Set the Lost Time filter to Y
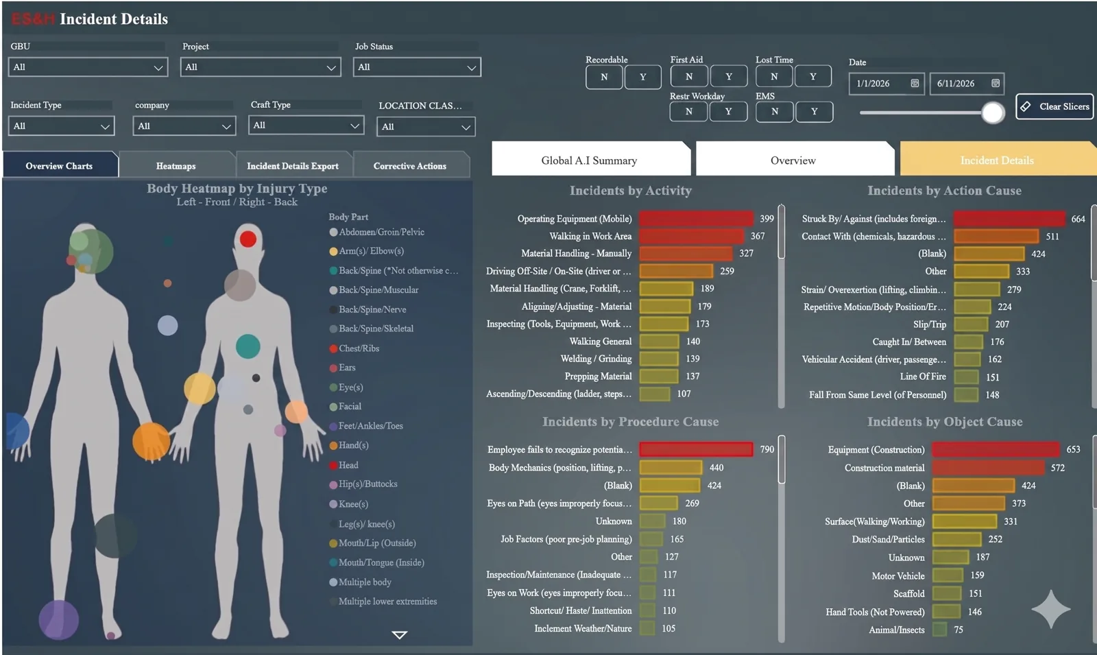Viewport: 1097px width, 655px height. pyautogui.click(x=813, y=76)
